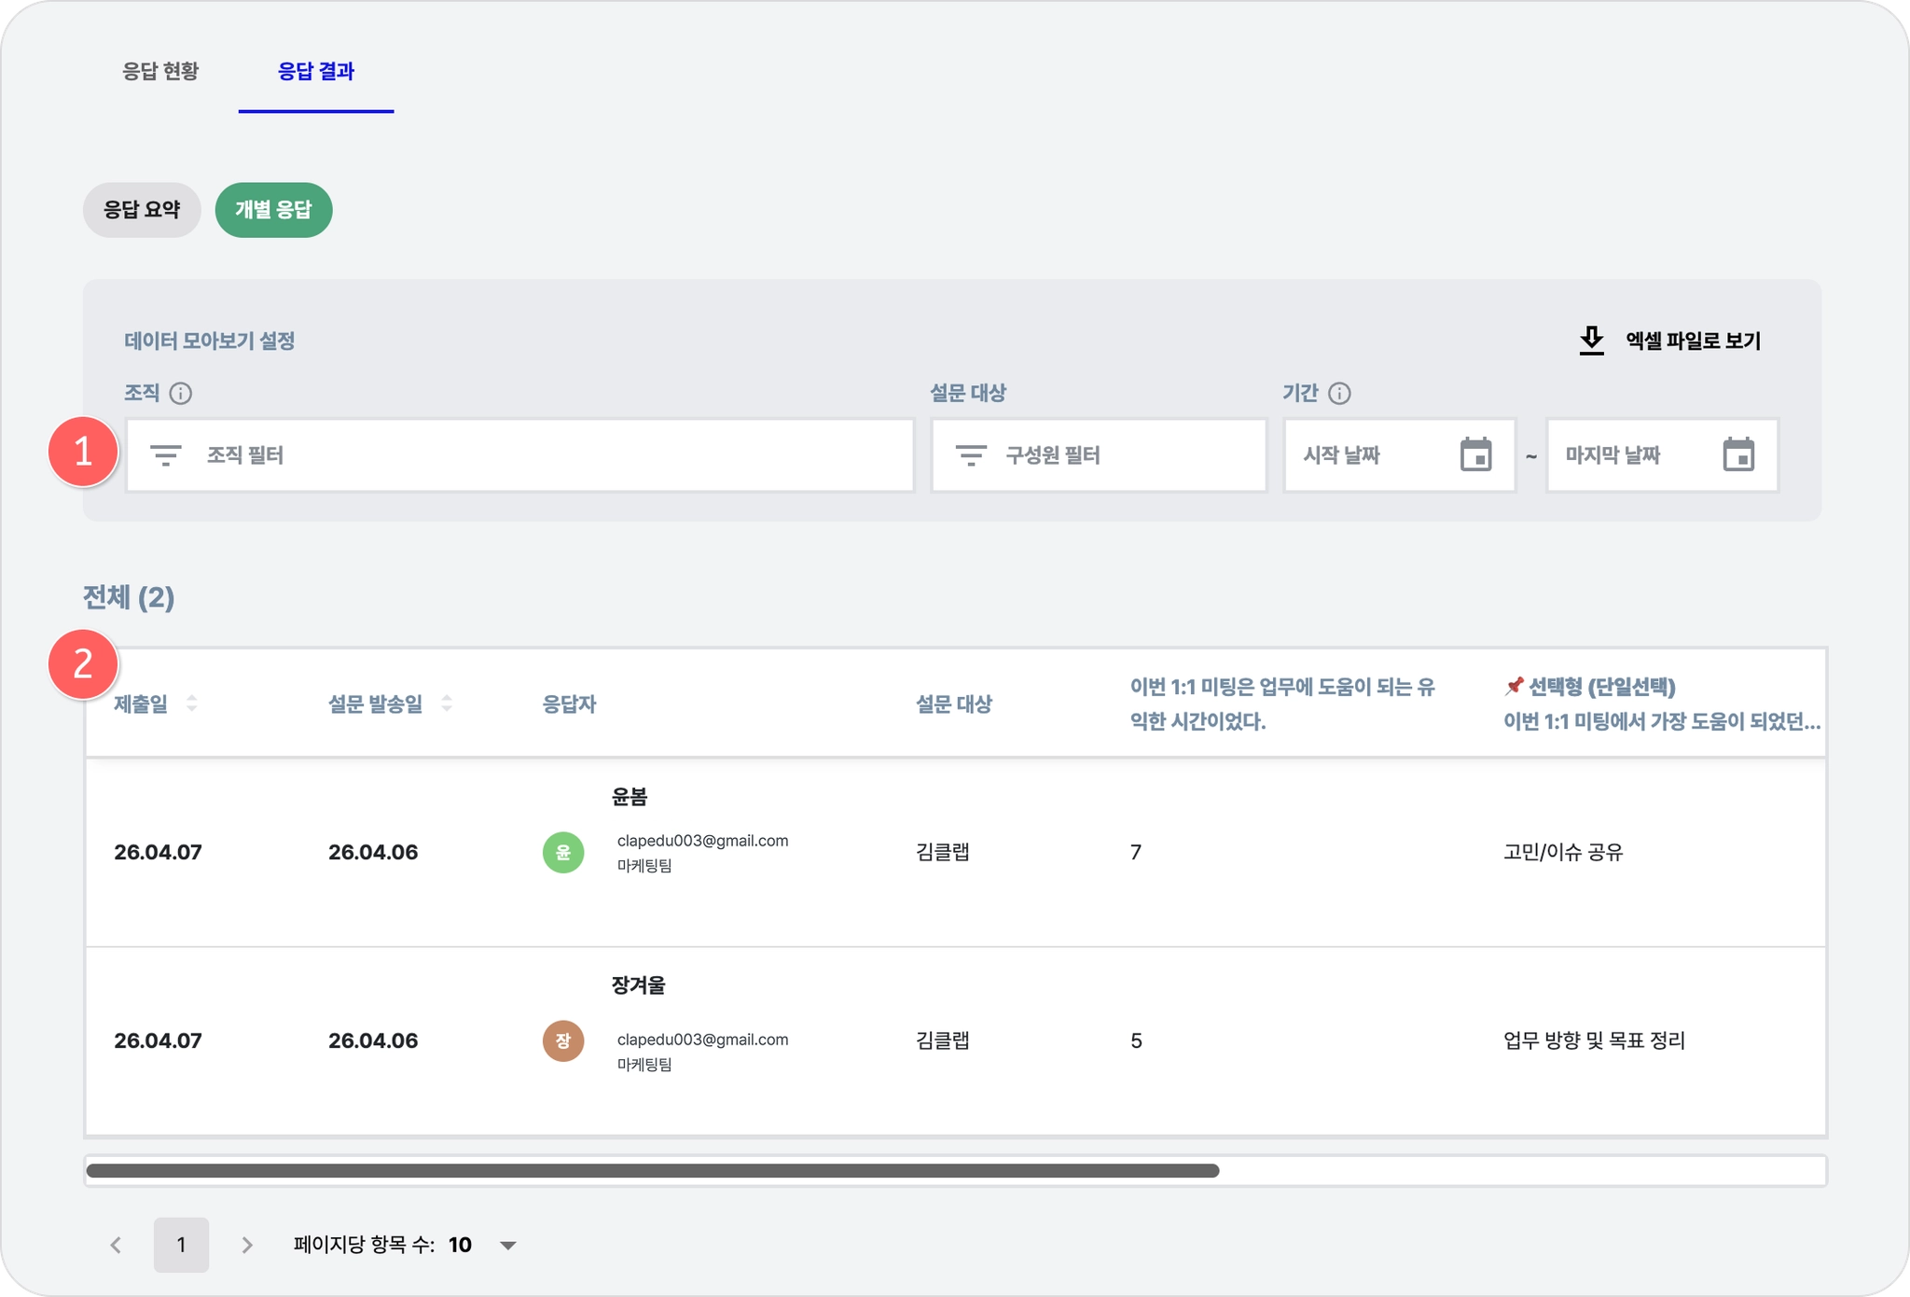
Task: Click info icon next to 조직 label
Action: (181, 394)
